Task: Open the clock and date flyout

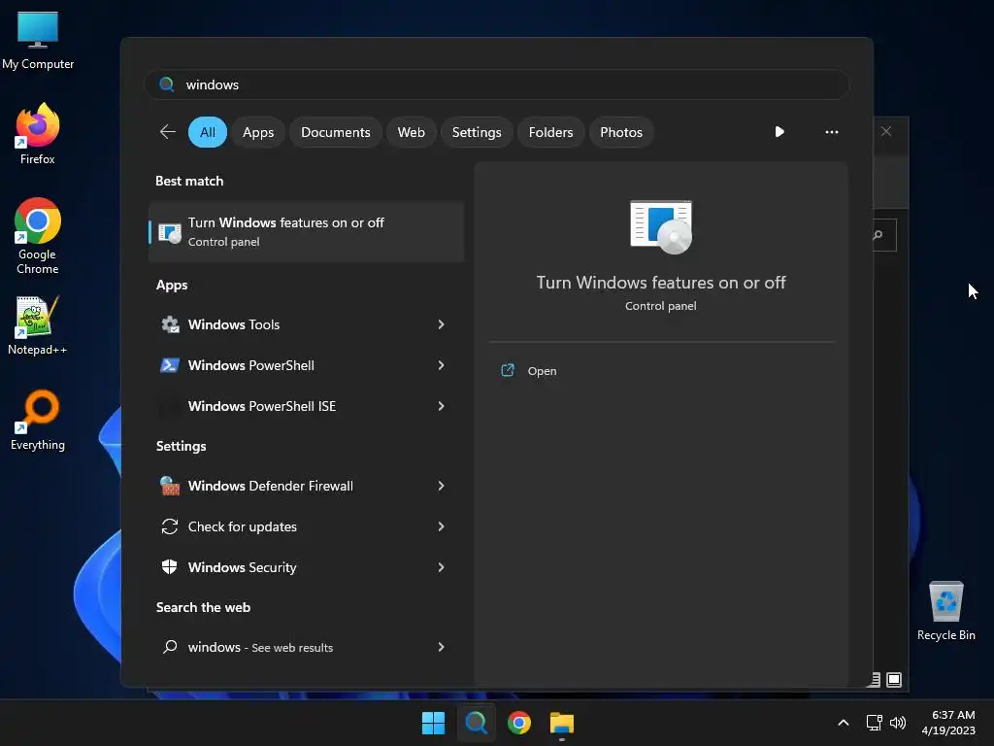Action: pyautogui.click(x=948, y=723)
